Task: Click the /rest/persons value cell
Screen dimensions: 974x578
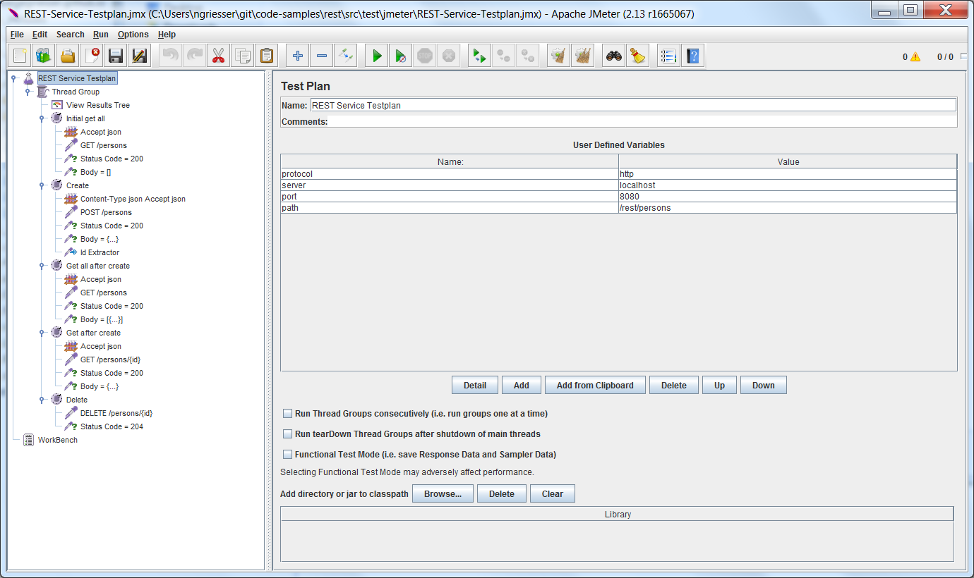Action: point(788,208)
